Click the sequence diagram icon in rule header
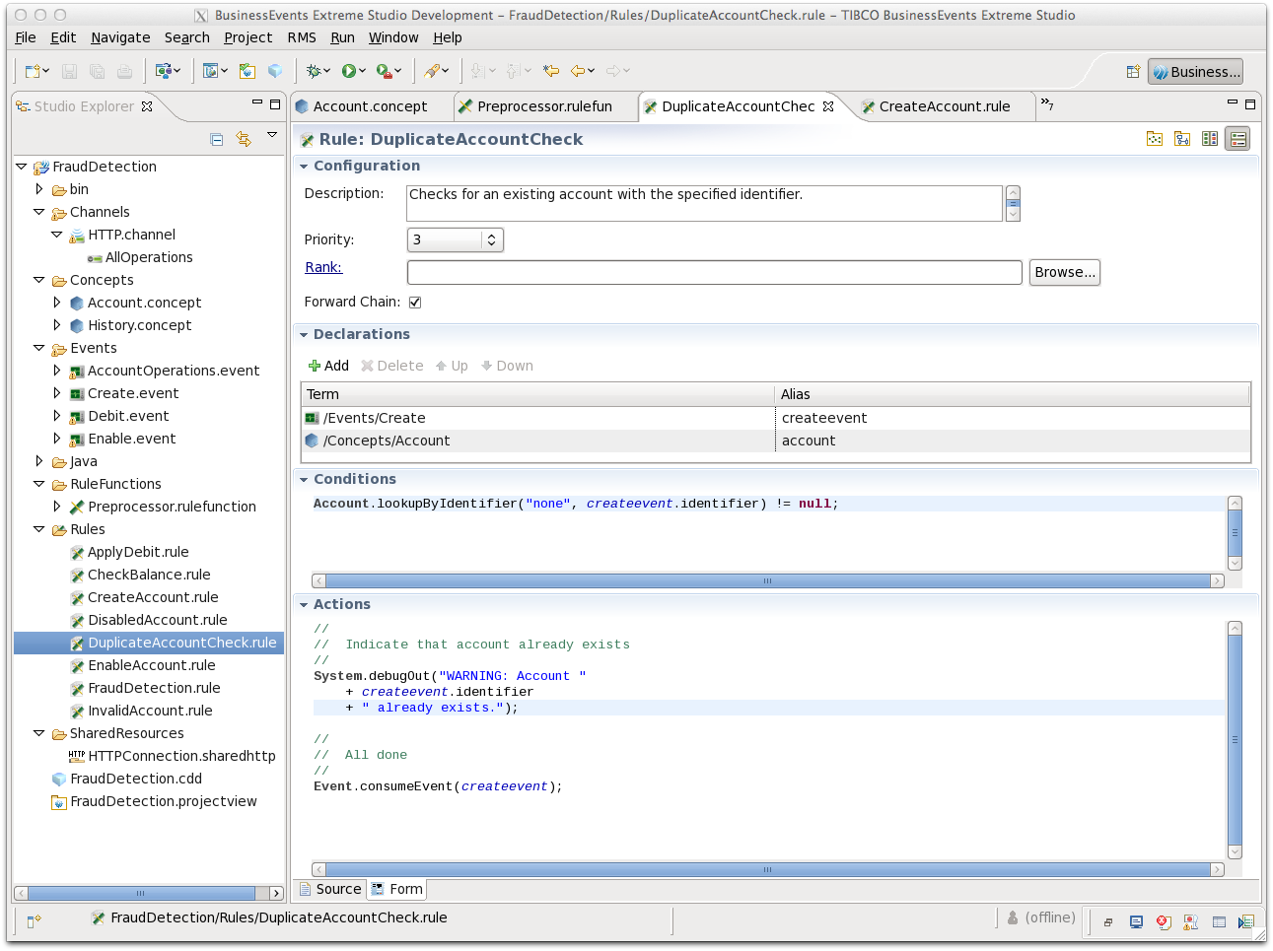 coord(1182,139)
